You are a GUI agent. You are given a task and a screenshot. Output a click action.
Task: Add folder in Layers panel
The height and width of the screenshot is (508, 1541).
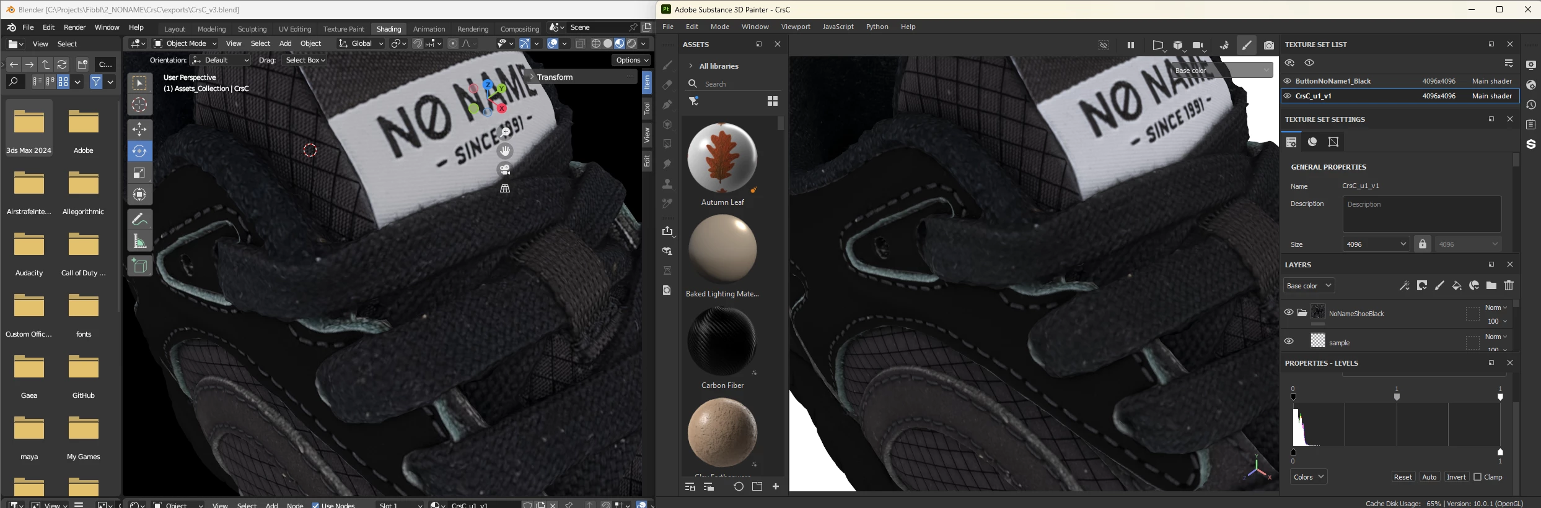click(1491, 285)
